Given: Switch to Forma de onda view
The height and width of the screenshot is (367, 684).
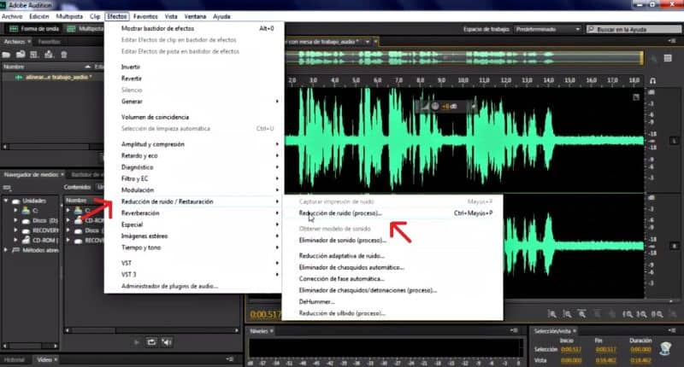Looking at the screenshot, I should (x=34, y=29).
